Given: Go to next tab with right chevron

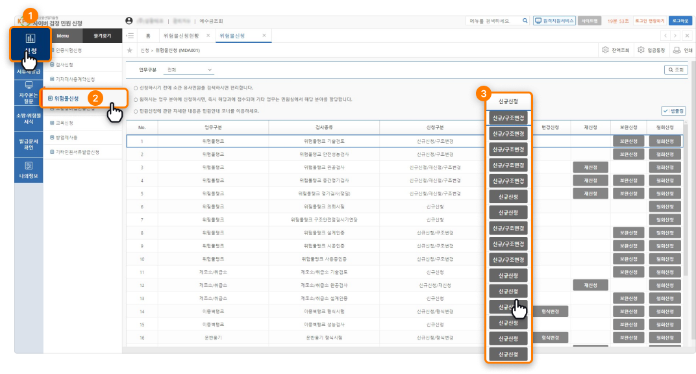Looking at the screenshot, I should point(677,36).
